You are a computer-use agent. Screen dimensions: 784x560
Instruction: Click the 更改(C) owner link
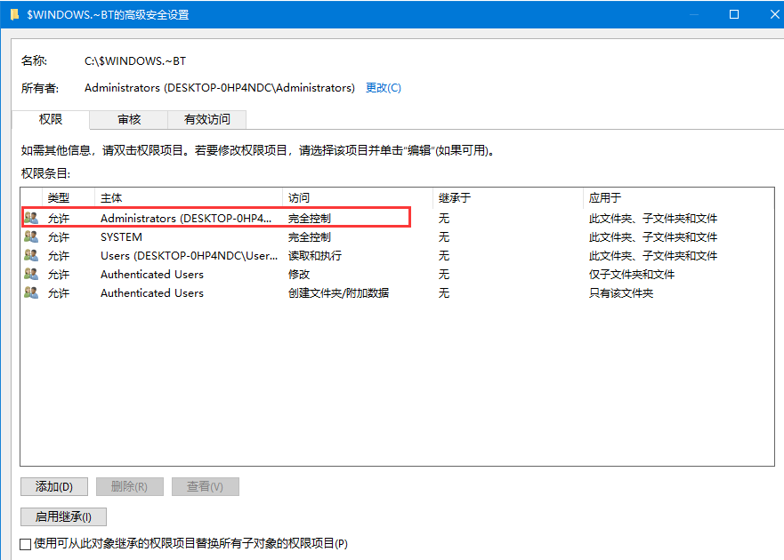384,88
